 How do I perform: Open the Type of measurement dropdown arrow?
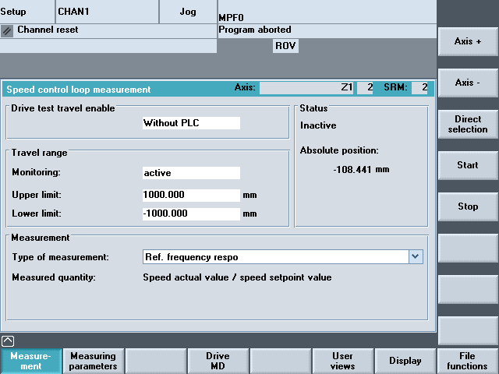[416, 256]
